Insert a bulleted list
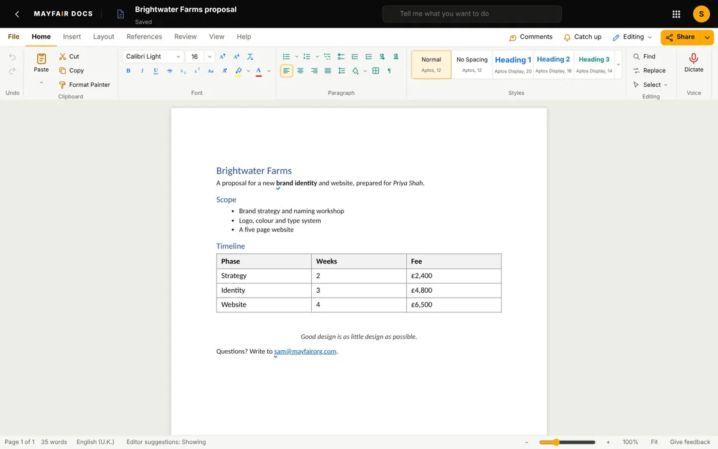The width and height of the screenshot is (718, 449). [x=286, y=56]
